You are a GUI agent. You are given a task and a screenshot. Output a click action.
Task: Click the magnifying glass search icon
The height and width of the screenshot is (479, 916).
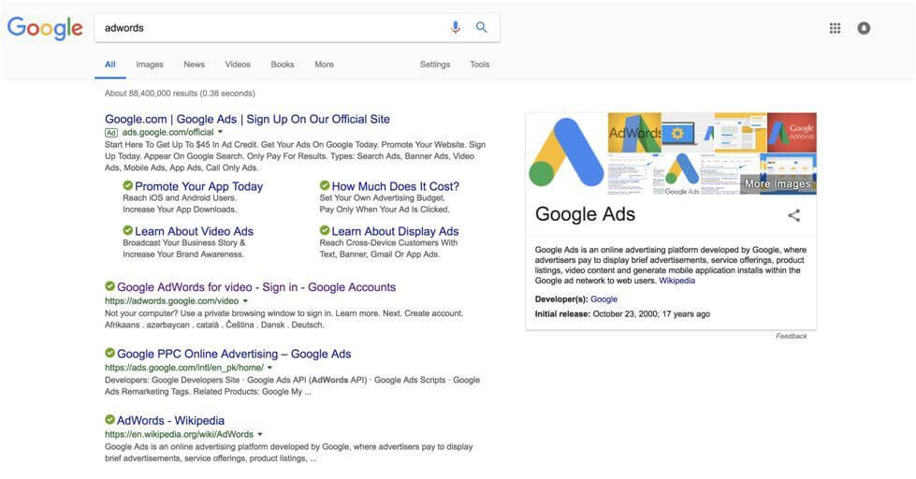(x=481, y=27)
